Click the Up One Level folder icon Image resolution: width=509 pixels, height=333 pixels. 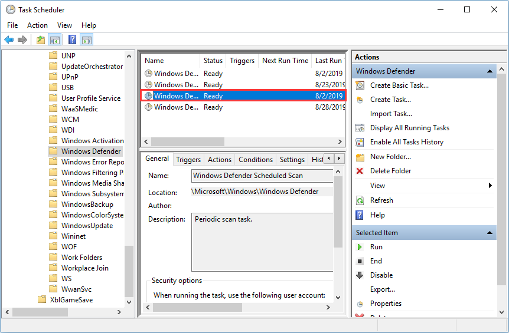pos(41,40)
